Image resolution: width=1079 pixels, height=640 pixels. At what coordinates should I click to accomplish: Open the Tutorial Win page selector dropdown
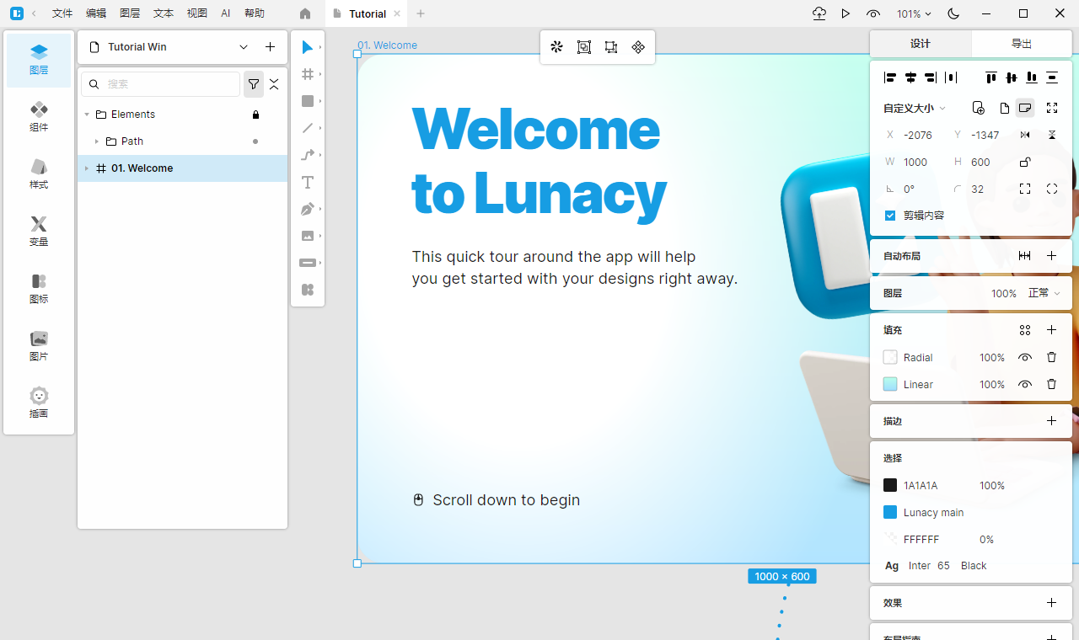coord(244,46)
